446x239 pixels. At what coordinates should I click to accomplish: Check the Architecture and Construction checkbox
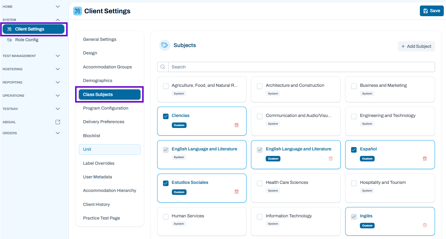pyautogui.click(x=260, y=86)
